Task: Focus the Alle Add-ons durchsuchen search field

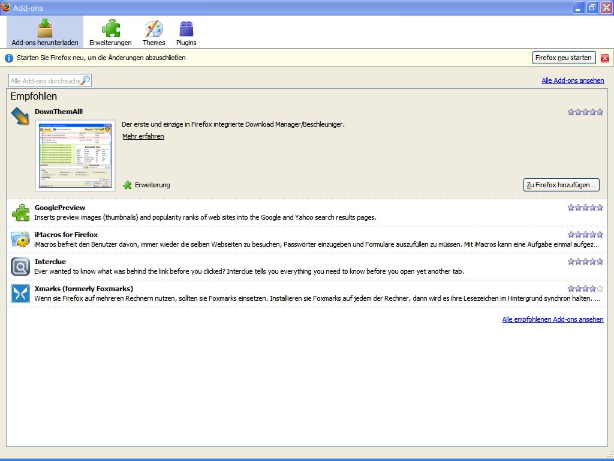Action: pos(50,81)
